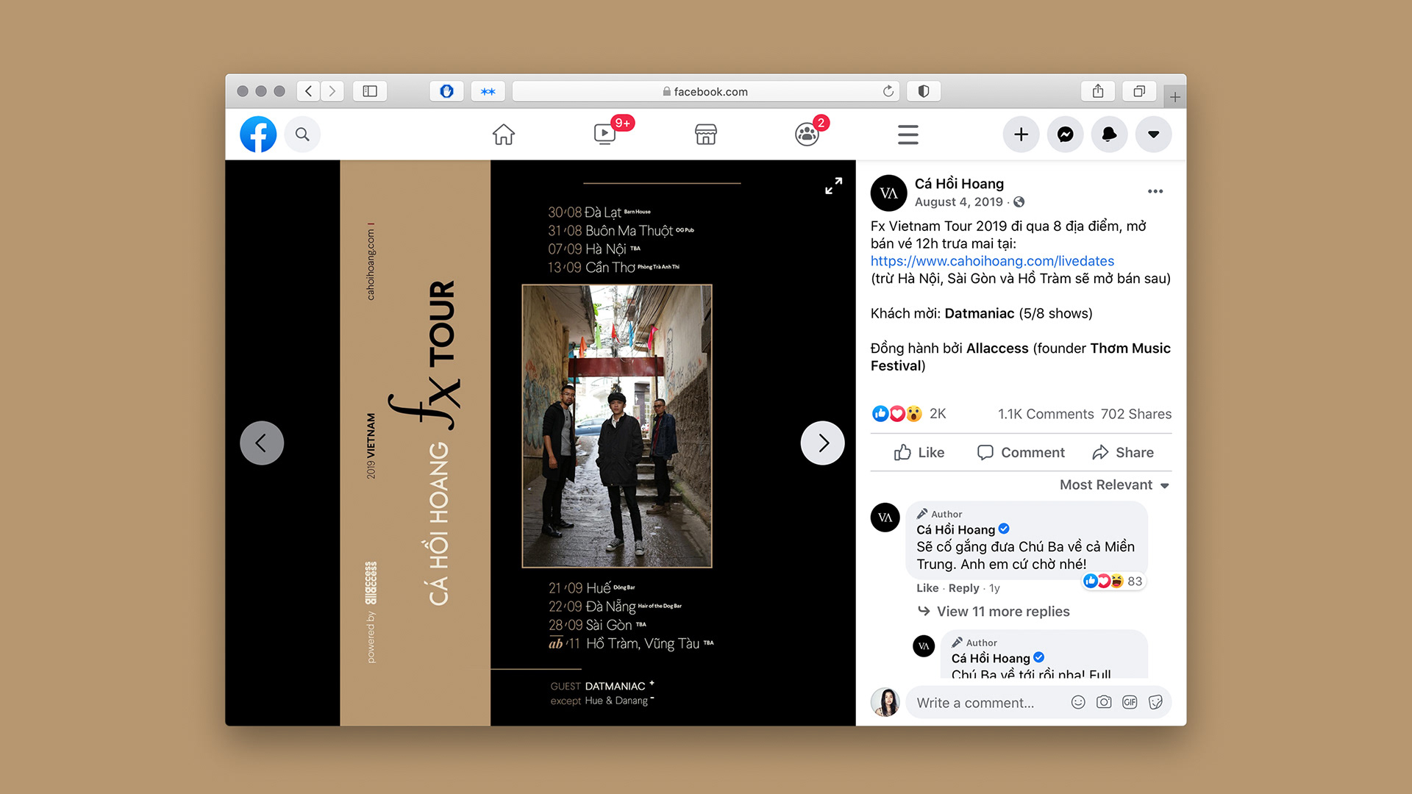Like the Fx Vietnam Tour post

coord(919,453)
